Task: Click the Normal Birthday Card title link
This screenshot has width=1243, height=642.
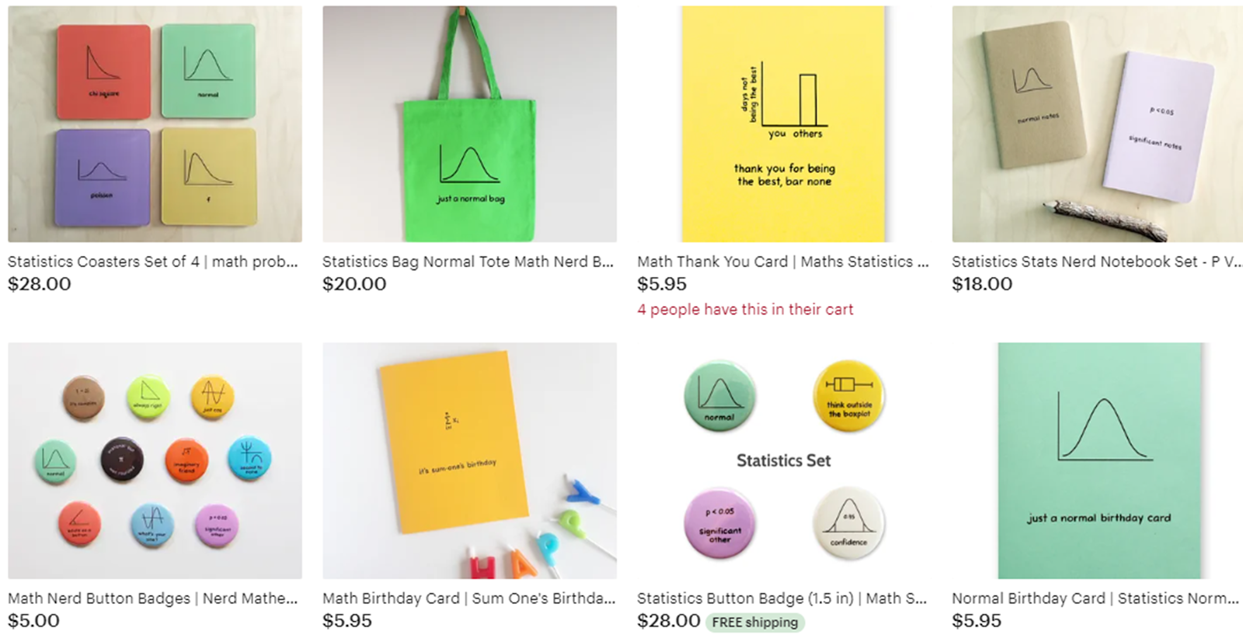Action: coord(1095,599)
